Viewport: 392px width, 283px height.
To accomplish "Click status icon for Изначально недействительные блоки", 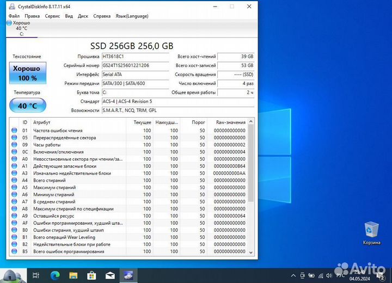I will [x=14, y=173].
